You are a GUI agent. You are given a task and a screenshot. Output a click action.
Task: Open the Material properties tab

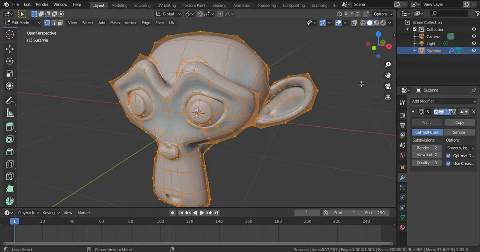(402, 228)
